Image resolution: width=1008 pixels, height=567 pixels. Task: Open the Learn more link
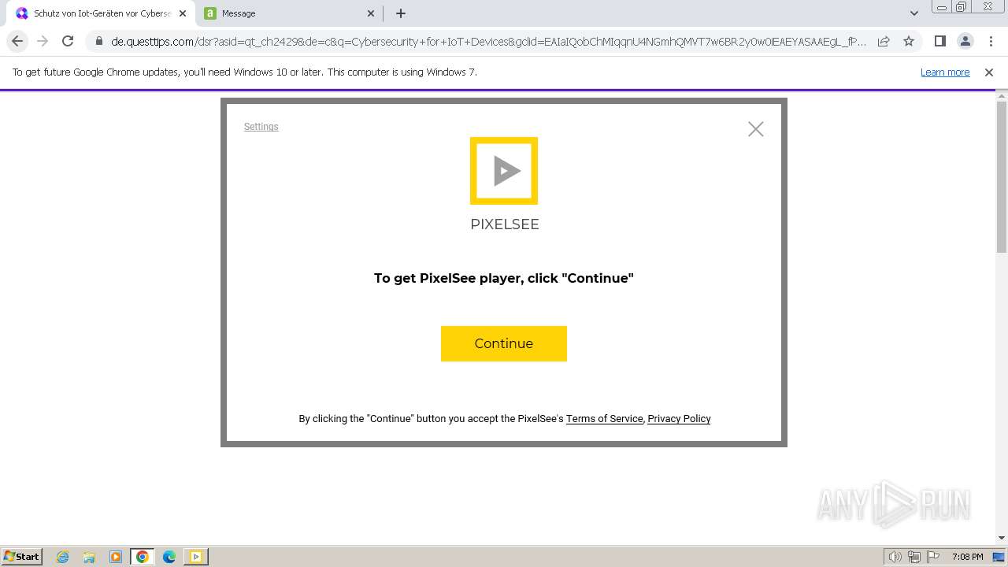[x=945, y=72]
